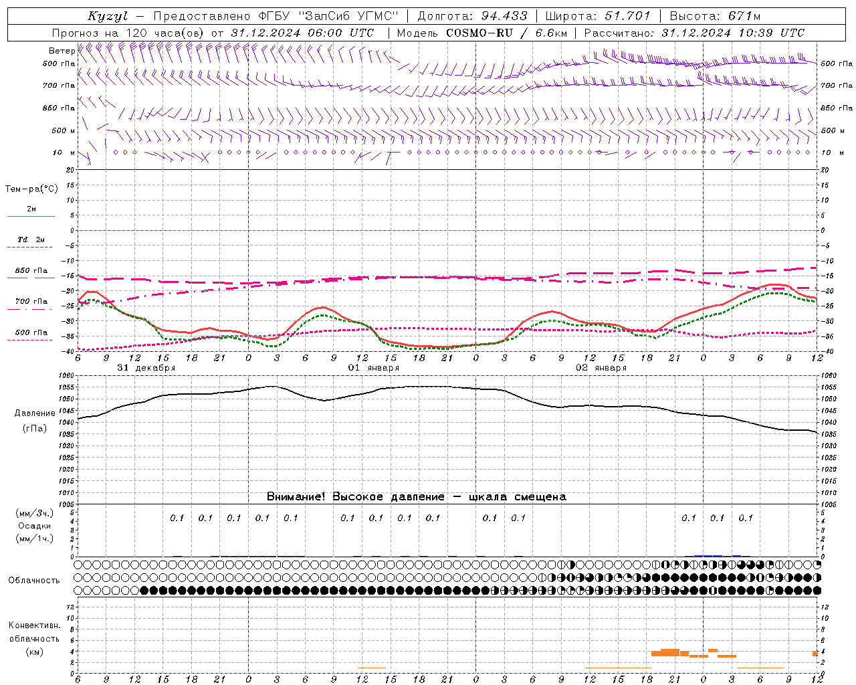This screenshot has height=685, width=856.
Task: Click the Тем-ра(°C) axis title
Action: point(31,189)
